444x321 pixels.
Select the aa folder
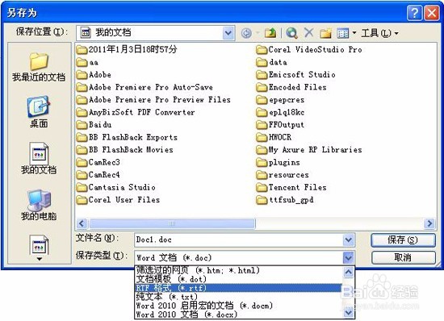pos(87,62)
